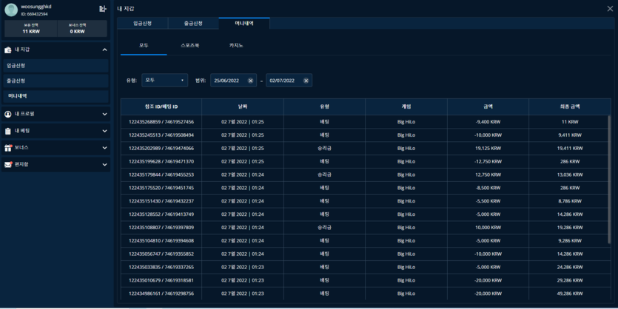Click the 최종 금액 column header

pos(570,106)
